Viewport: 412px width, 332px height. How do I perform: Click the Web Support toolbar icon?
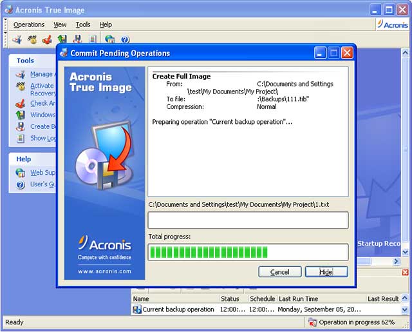[109, 39]
